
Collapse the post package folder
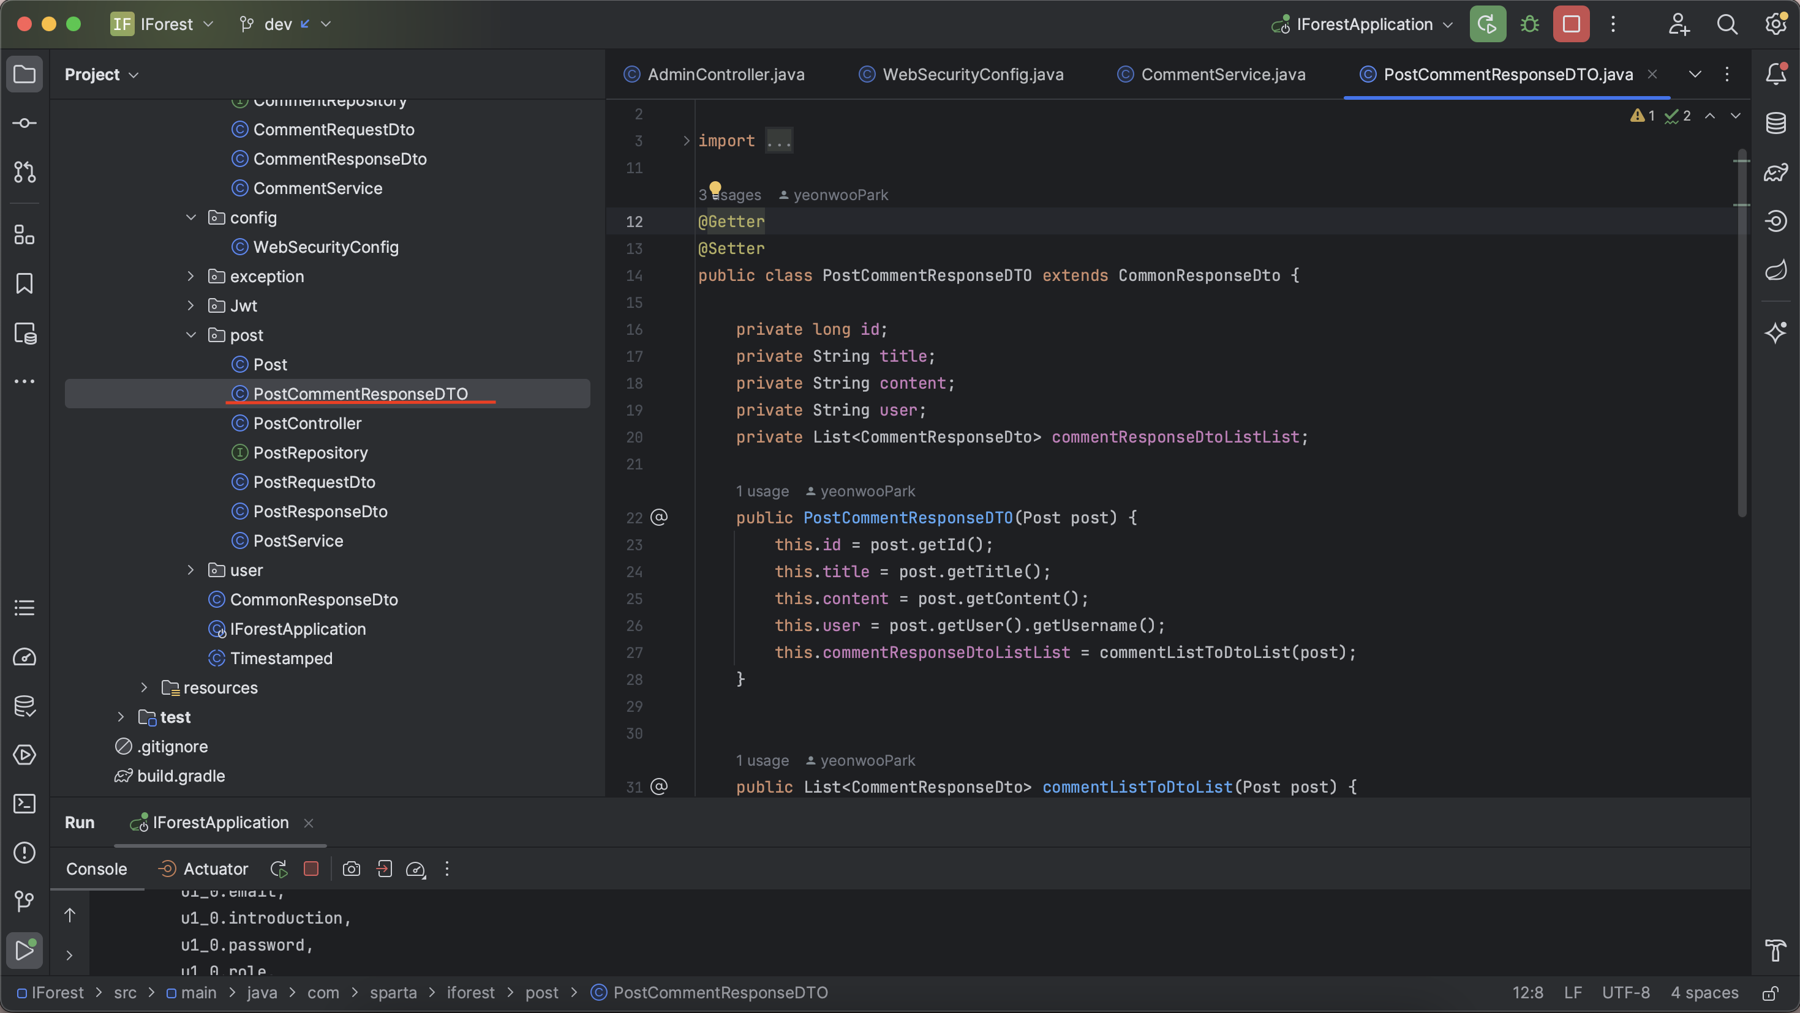(190, 335)
